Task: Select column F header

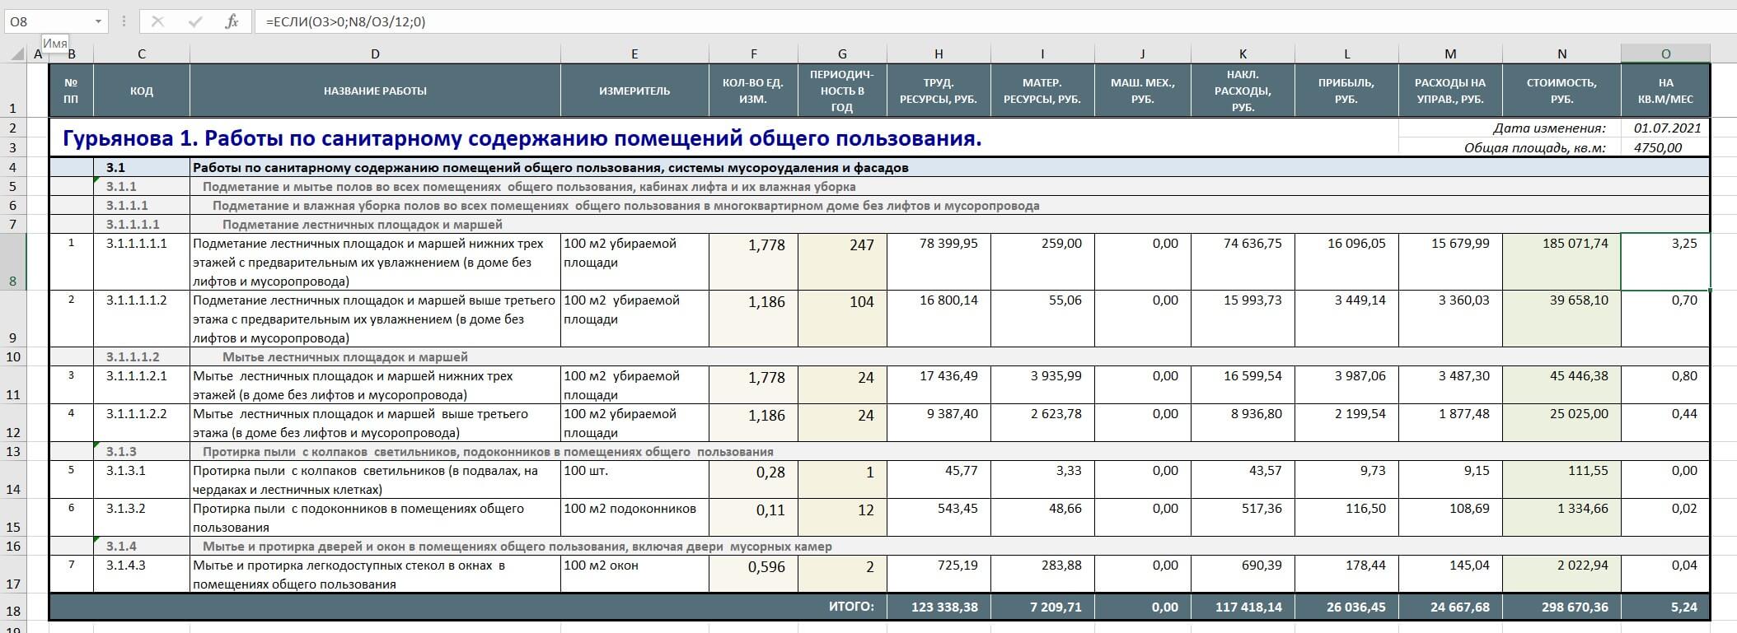Action: [x=753, y=54]
